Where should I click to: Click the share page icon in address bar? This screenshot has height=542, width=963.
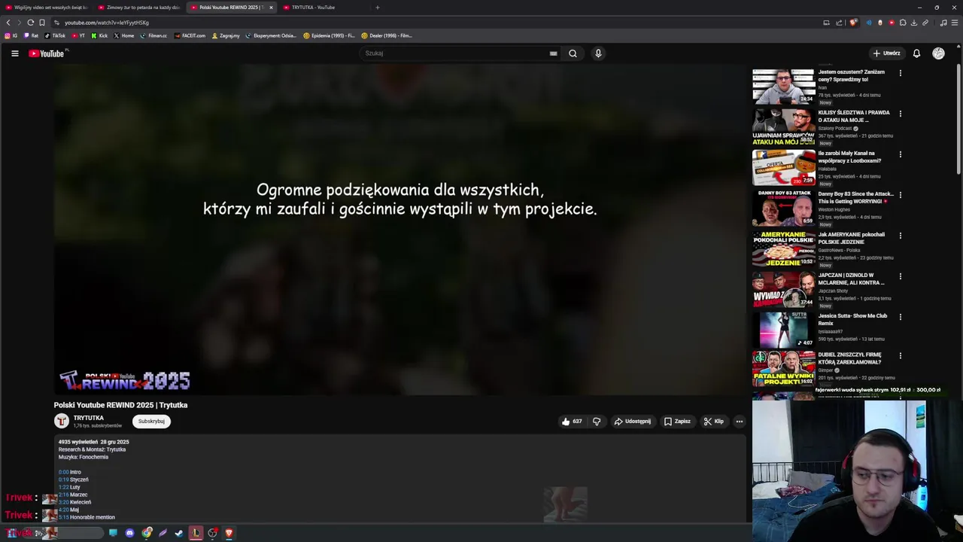(x=839, y=23)
